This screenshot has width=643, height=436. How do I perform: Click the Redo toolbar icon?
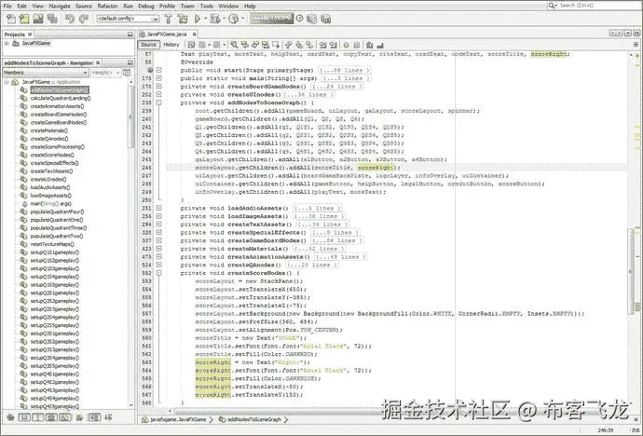pos(84,19)
